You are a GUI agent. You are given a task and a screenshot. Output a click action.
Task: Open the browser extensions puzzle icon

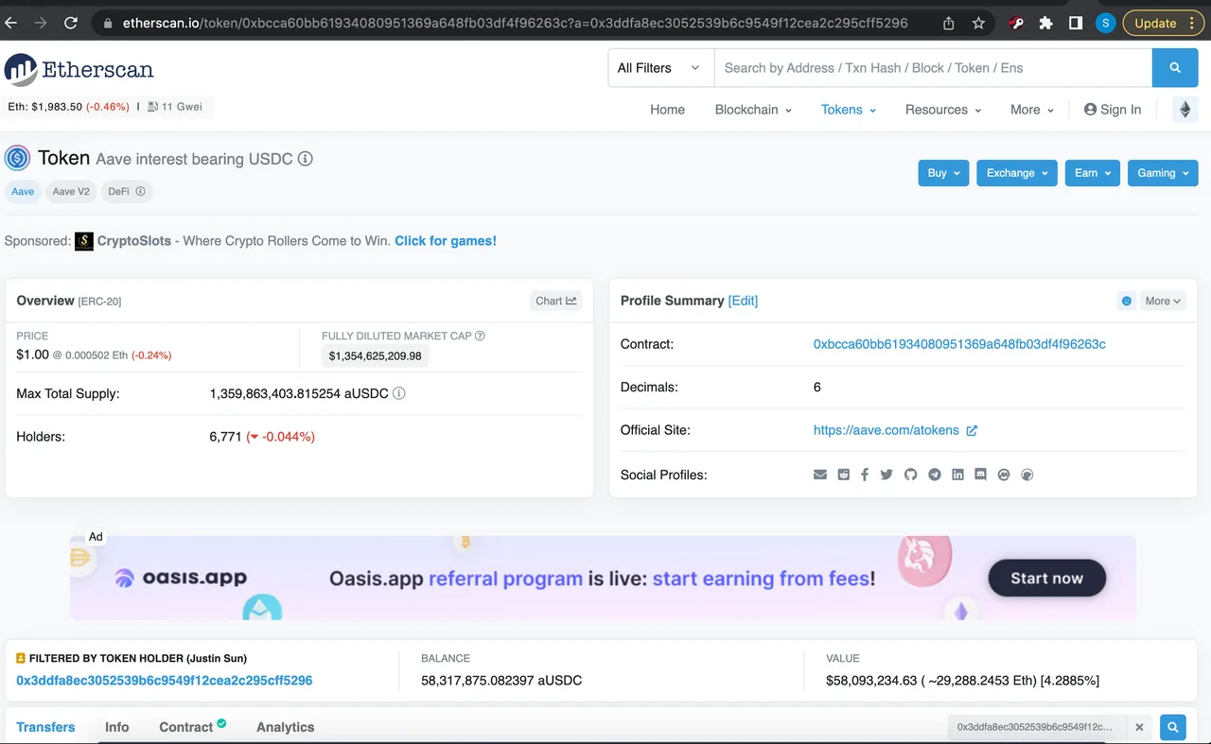click(1045, 23)
